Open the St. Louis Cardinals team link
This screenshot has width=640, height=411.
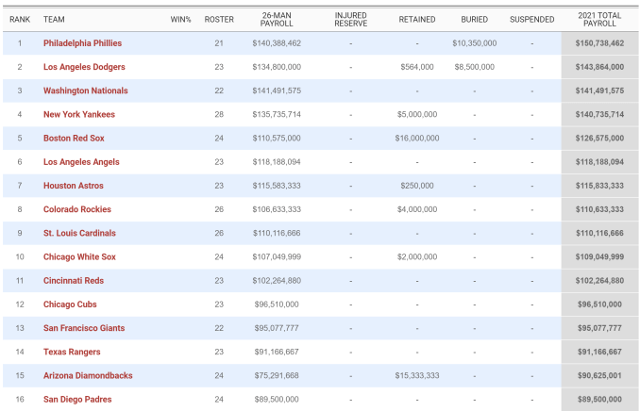(79, 233)
